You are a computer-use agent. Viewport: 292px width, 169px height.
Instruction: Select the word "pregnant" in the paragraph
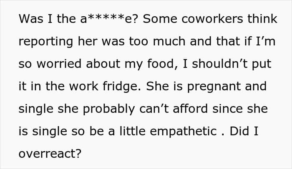[x=214, y=87]
